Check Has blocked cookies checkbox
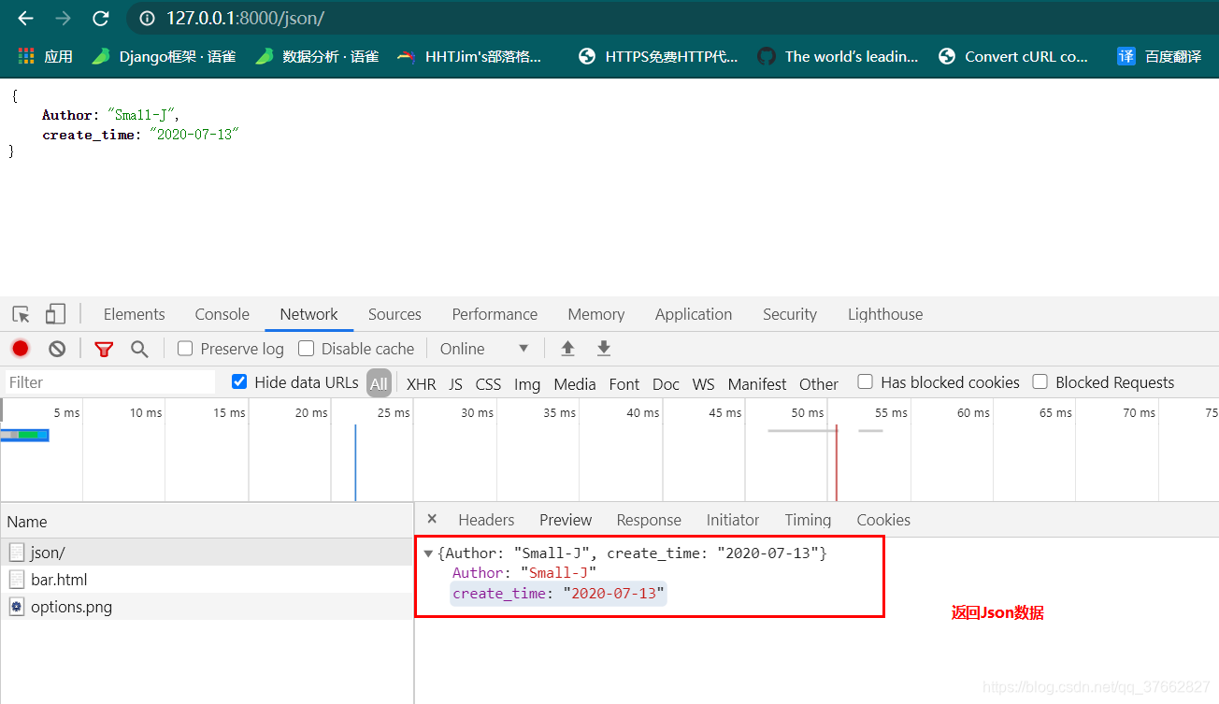The width and height of the screenshot is (1219, 704). pos(866,381)
